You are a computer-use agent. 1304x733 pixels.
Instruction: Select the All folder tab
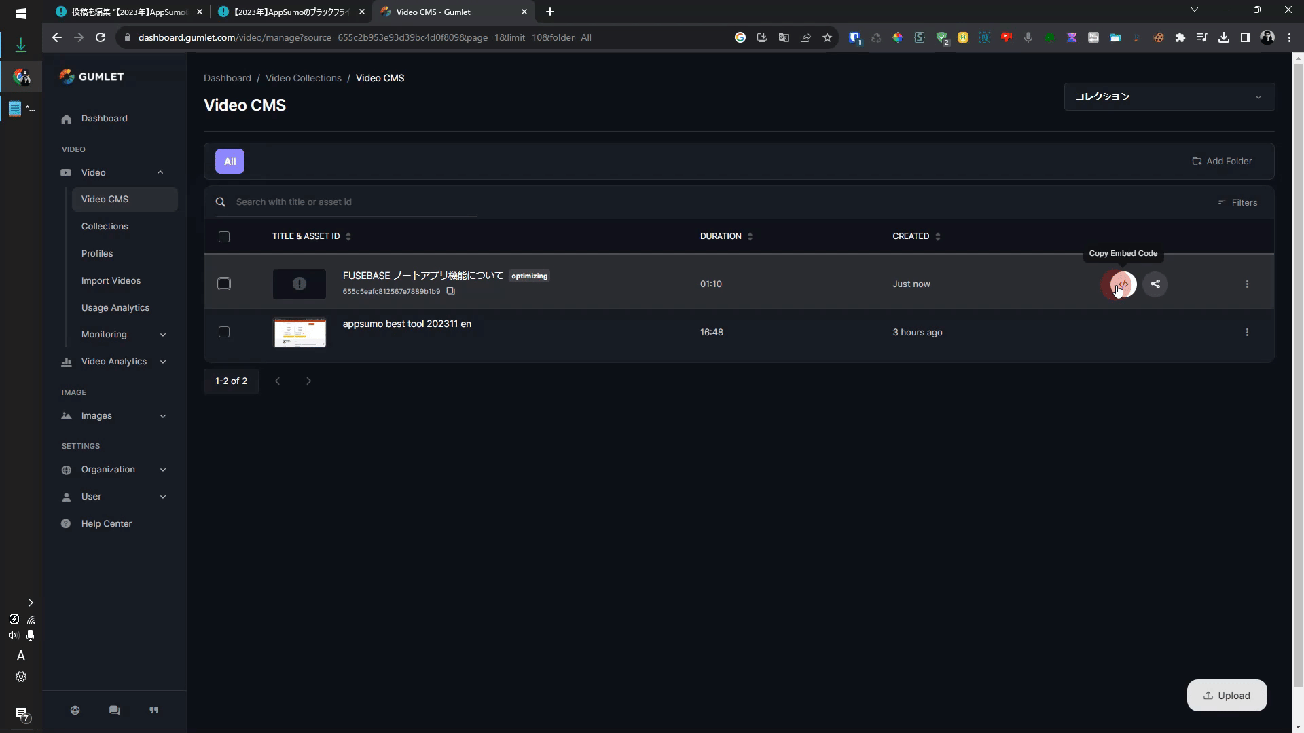(x=230, y=162)
